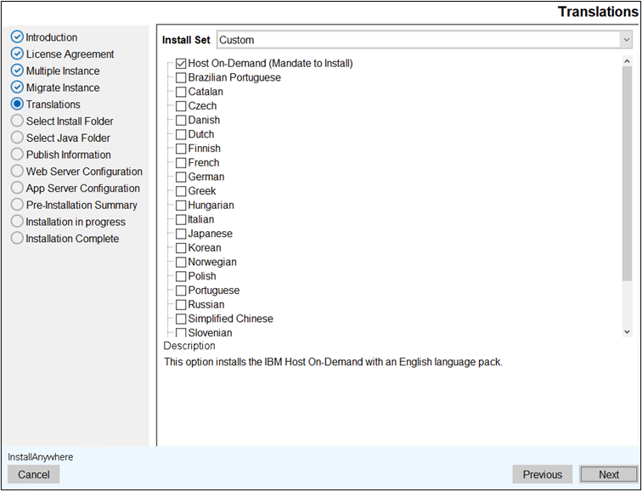
Task: Select the Simplified Chinese list entry
Action: point(230,319)
